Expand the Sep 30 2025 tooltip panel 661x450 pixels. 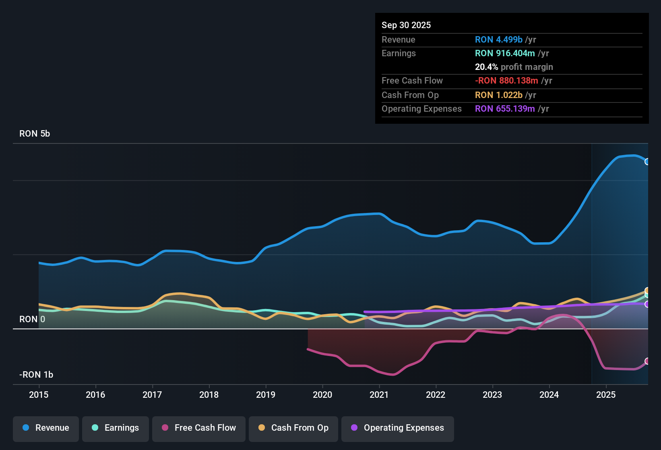click(406, 25)
